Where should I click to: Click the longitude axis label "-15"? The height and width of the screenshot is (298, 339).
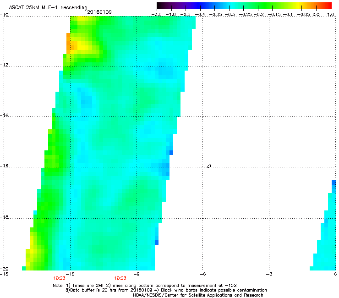click(x=4, y=274)
